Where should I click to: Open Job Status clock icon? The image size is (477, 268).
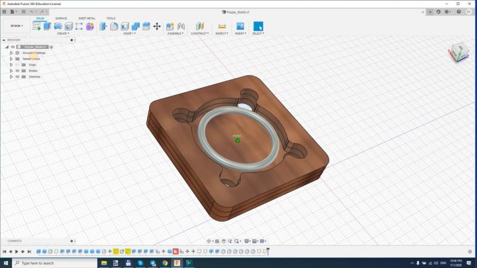tap(447, 12)
